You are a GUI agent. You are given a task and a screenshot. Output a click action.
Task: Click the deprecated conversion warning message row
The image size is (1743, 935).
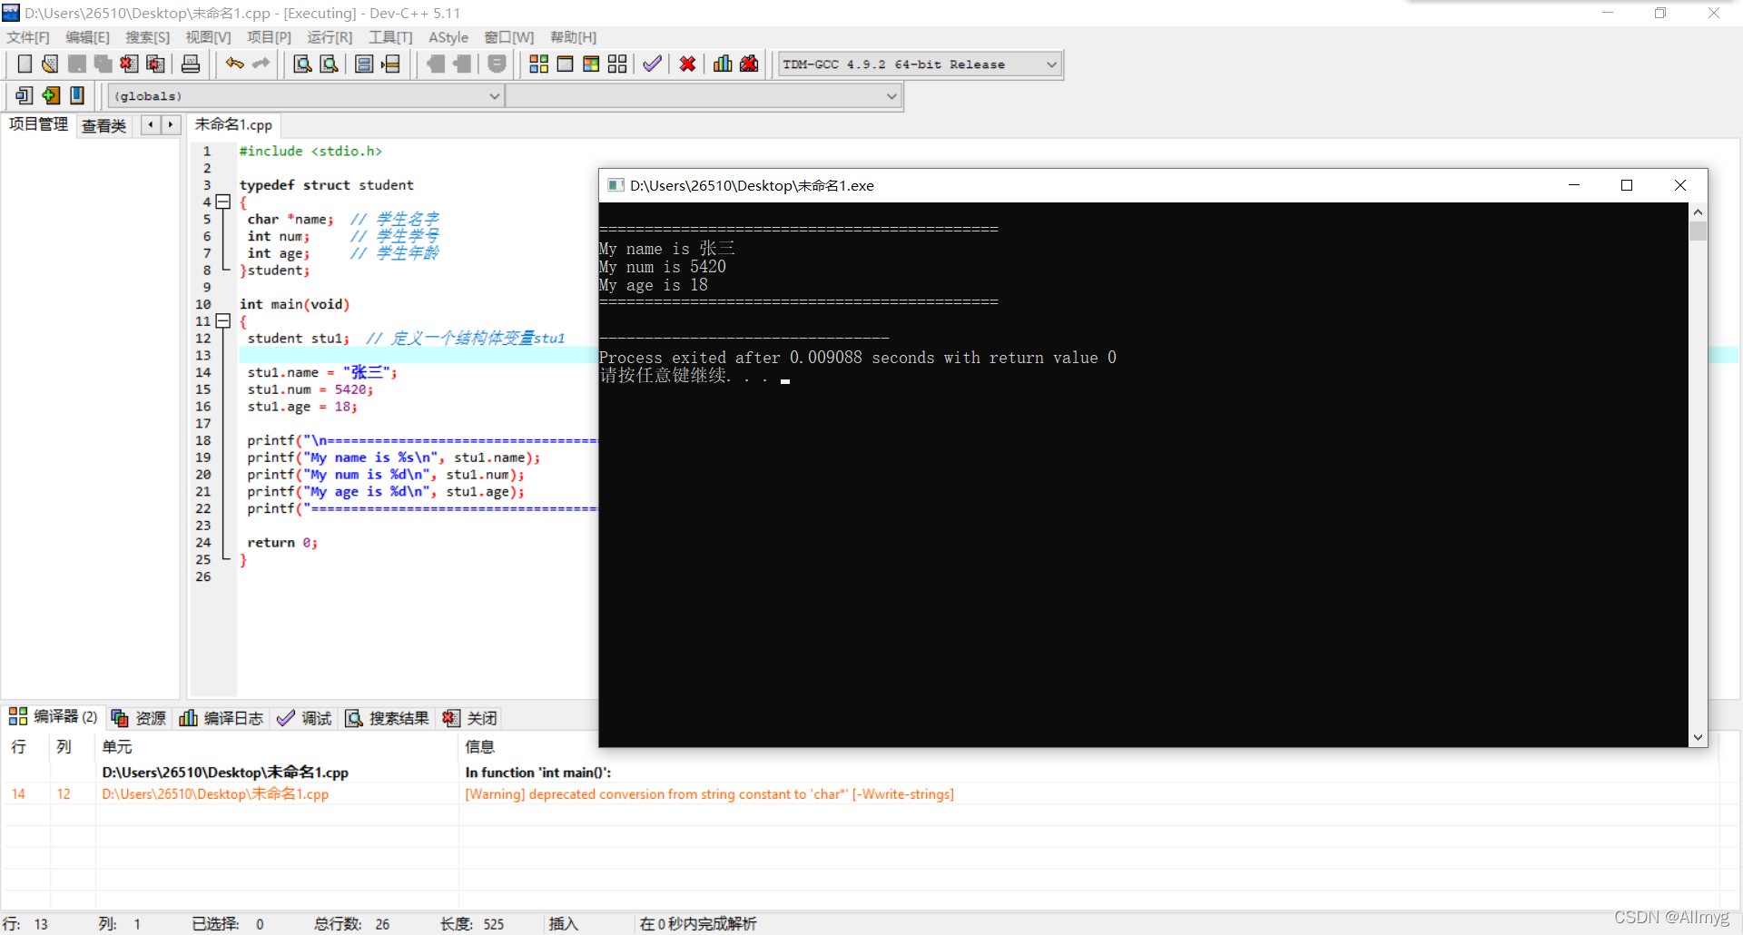tap(861, 794)
